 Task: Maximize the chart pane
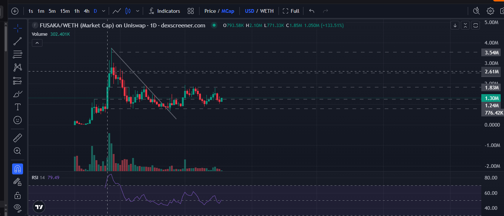point(475,26)
